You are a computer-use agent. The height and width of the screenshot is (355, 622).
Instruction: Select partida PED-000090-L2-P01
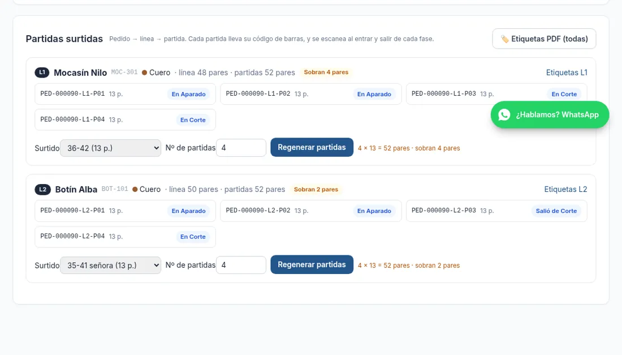pos(126,211)
